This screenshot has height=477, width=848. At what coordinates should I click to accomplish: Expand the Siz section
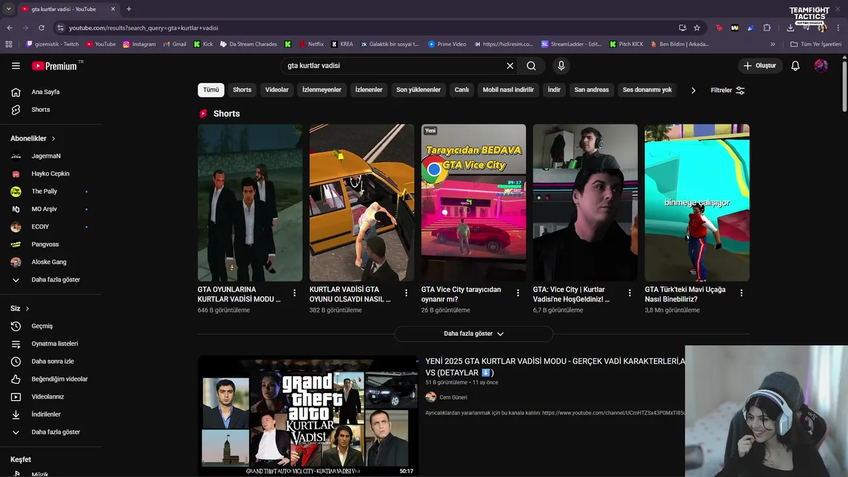(x=20, y=309)
